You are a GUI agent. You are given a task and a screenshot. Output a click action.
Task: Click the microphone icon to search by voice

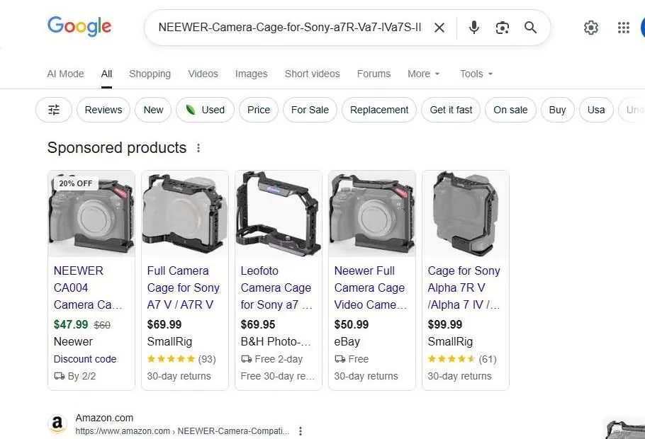click(x=473, y=28)
